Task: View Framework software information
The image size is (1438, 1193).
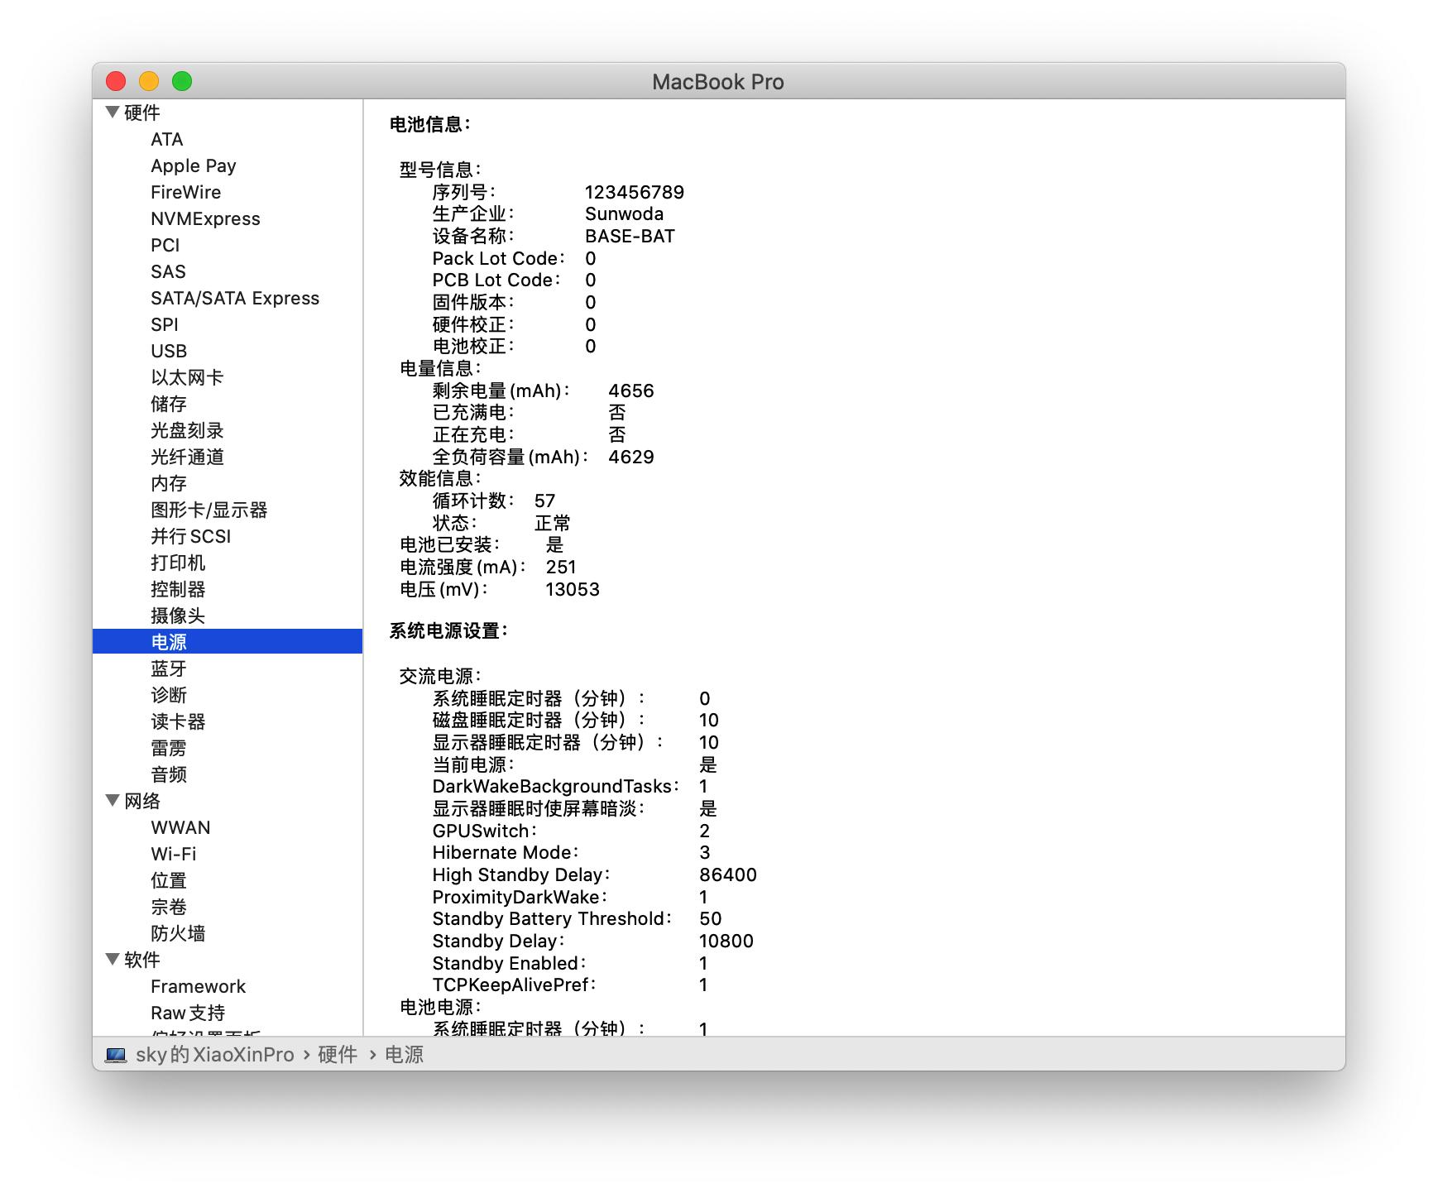Action: point(197,986)
